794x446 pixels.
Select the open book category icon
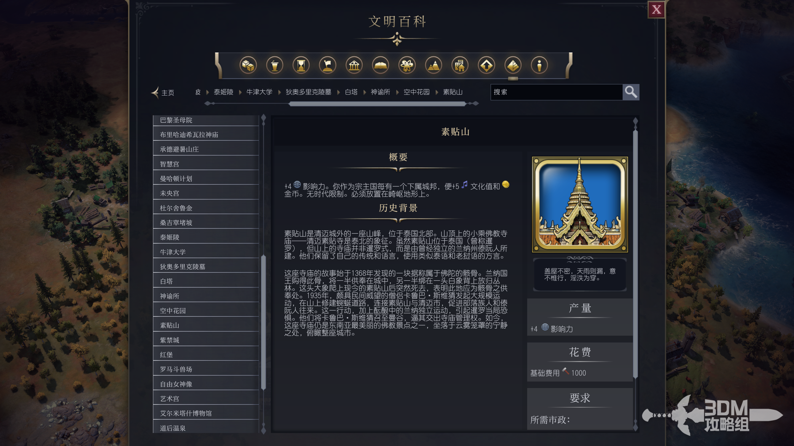(380, 65)
